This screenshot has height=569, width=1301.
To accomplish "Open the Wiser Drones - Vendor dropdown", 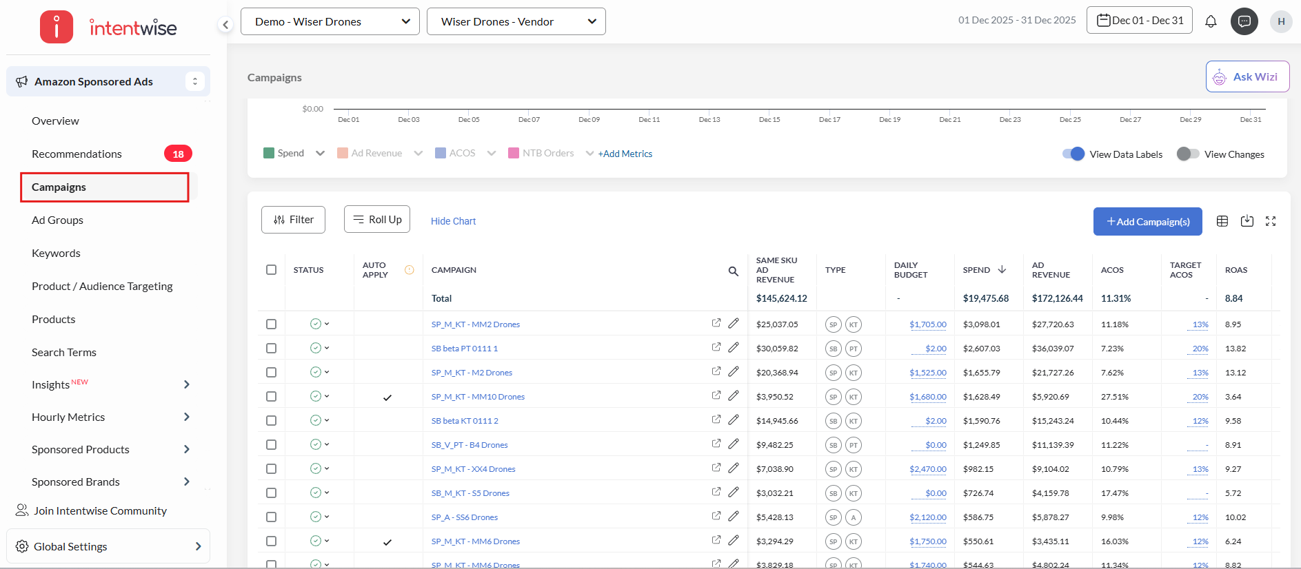I will click(x=516, y=21).
